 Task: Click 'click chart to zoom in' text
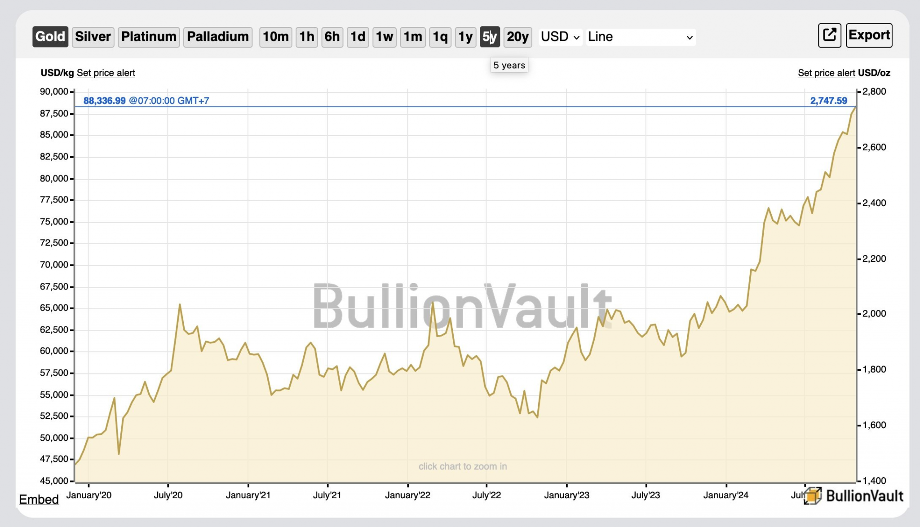pos(463,466)
